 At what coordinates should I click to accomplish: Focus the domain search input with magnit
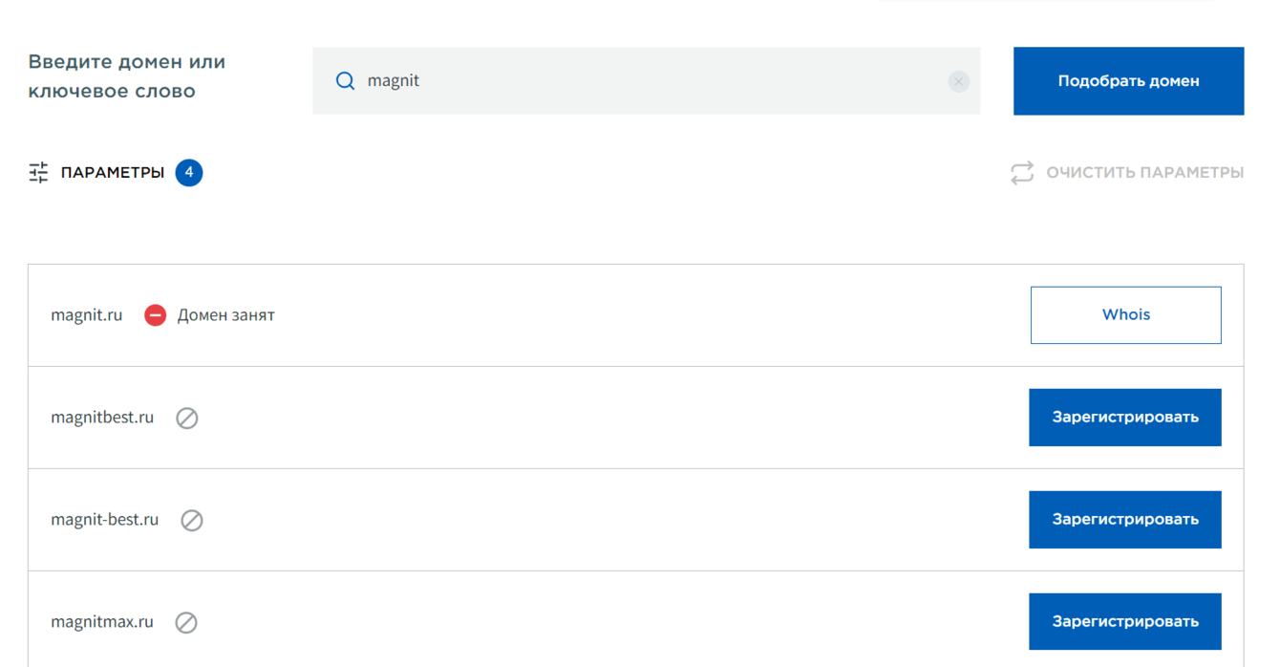[650, 81]
